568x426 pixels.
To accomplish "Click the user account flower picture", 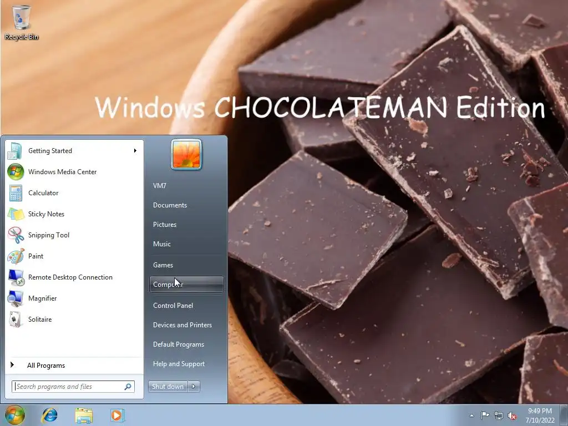I will point(186,154).
